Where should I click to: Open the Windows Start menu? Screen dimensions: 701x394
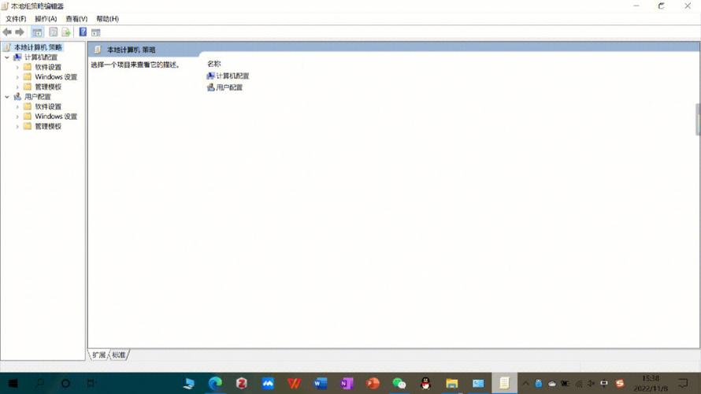coord(13,383)
